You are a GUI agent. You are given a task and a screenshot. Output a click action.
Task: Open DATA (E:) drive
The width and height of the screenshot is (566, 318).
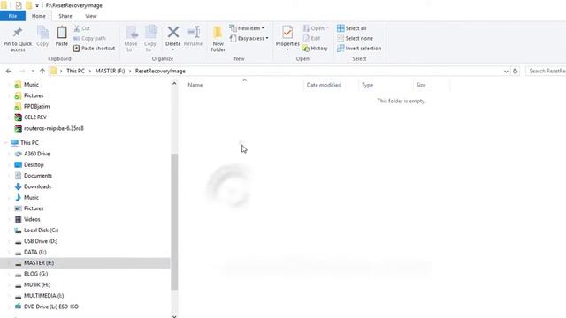click(x=35, y=252)
